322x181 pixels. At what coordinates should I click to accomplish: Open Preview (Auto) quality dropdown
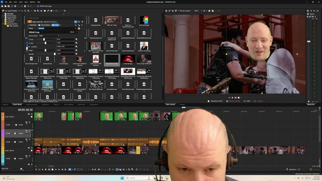point(185,11)
